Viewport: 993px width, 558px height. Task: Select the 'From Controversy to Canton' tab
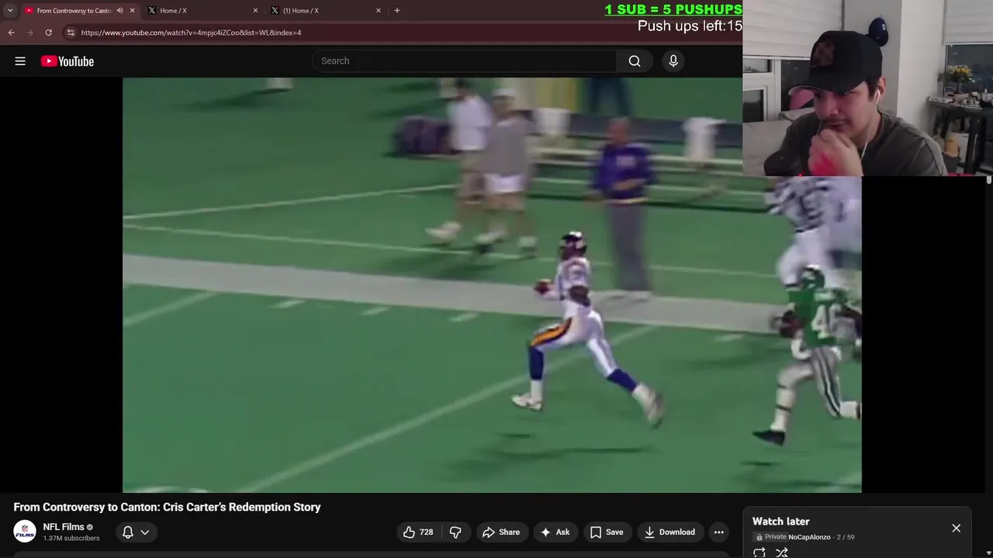(x=74, y=11)
